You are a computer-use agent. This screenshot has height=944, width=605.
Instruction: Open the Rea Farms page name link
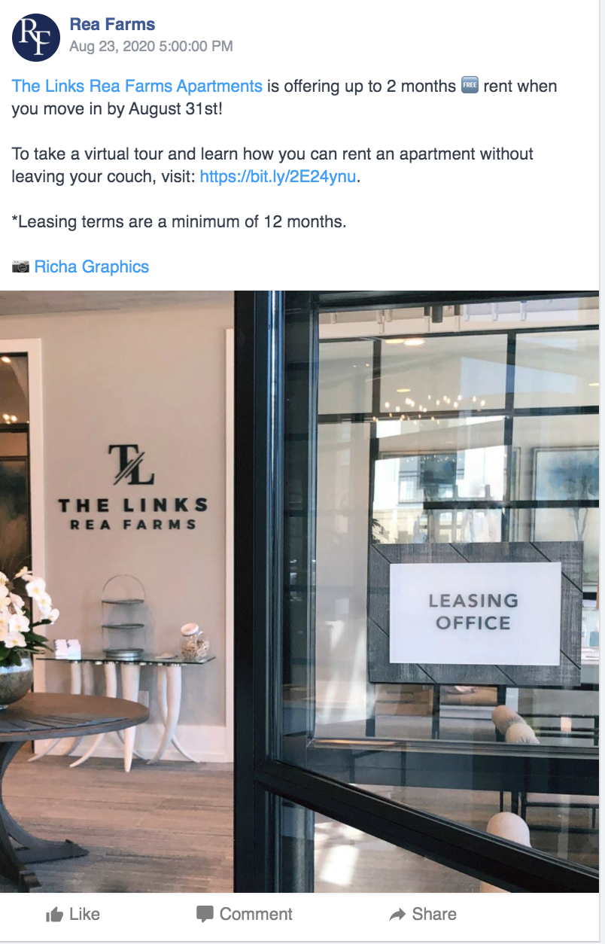[112, 25]
